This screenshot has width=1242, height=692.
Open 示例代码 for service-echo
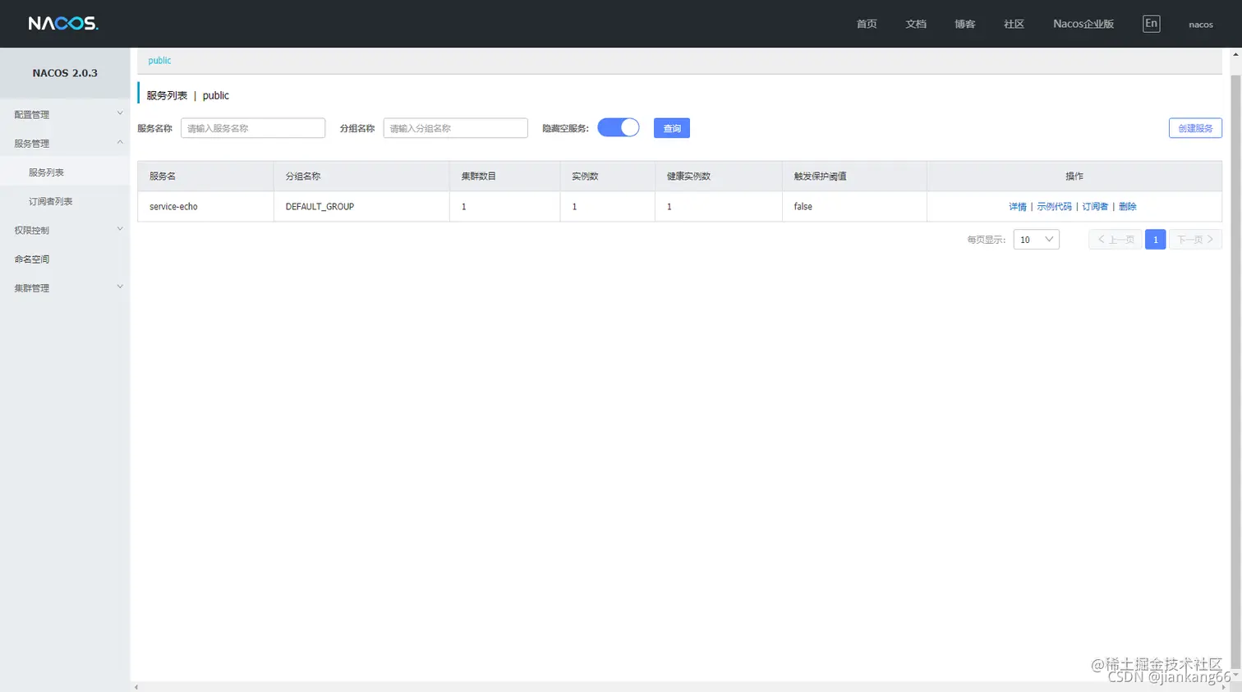[1054, 207]
